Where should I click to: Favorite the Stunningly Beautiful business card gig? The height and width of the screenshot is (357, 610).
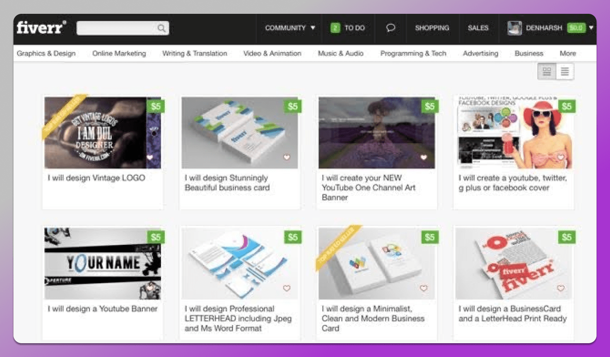[287, 157]
